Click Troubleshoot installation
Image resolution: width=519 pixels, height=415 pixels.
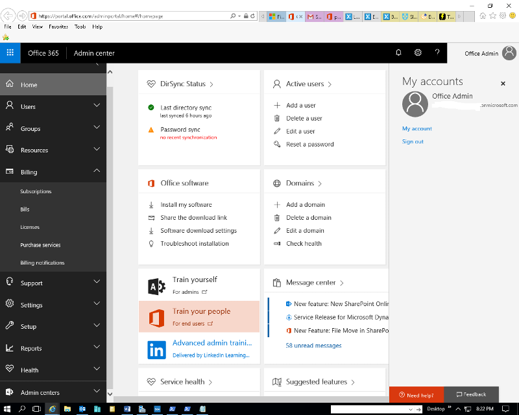pyautogui.click(x=195, y=244)
